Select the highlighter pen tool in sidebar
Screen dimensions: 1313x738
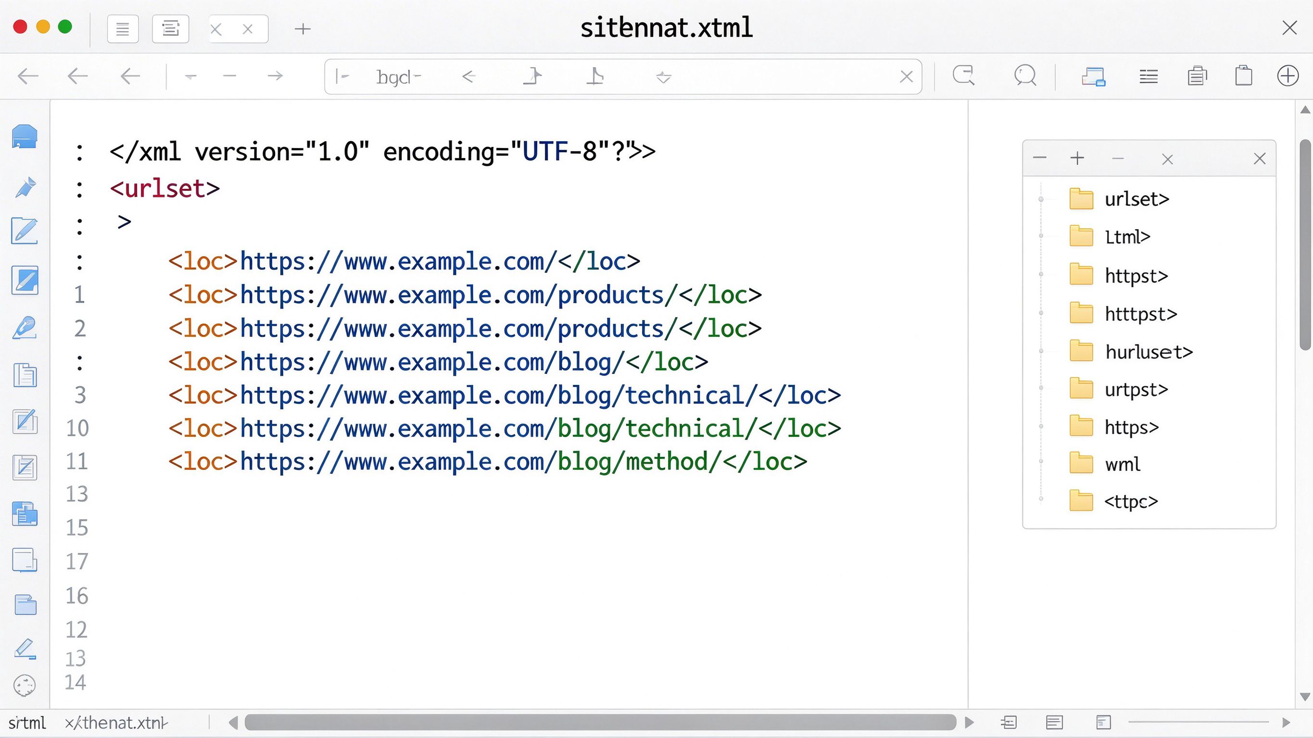(x=25, y=328)
